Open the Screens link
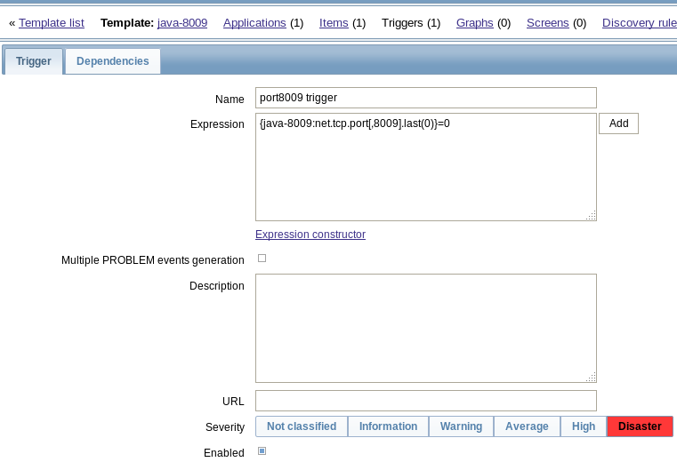The image size is (677, 462). tap(547, 23)
